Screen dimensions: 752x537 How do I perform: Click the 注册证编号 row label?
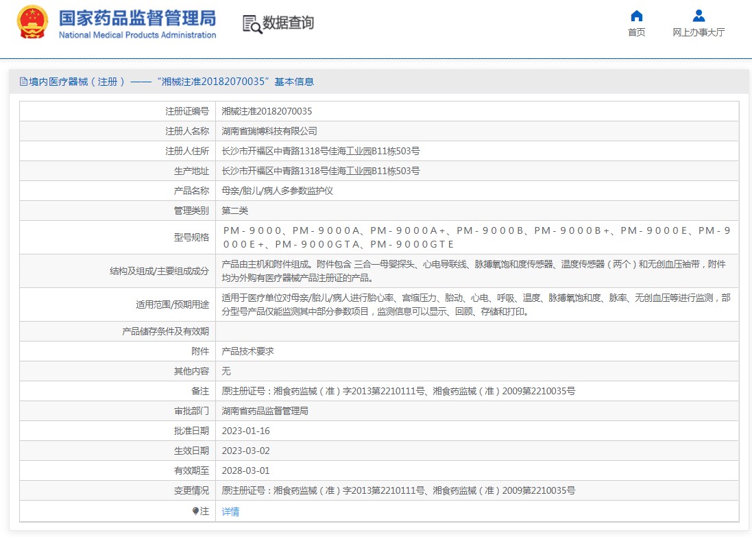187,111
